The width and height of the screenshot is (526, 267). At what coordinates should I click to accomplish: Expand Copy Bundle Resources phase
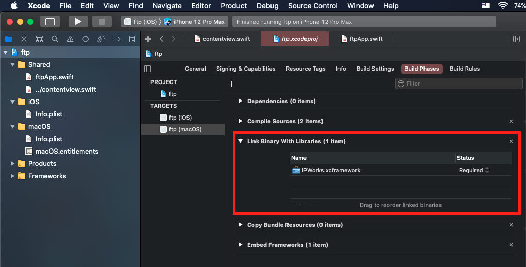click(240, 225)
